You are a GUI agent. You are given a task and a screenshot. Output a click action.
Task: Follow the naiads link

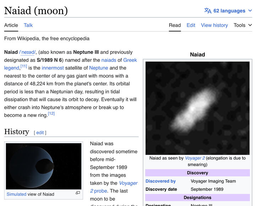(x=109, y=60)
